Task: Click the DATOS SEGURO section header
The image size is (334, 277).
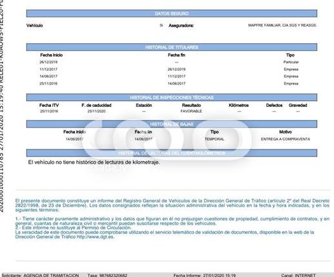Action: coord(172,14)
